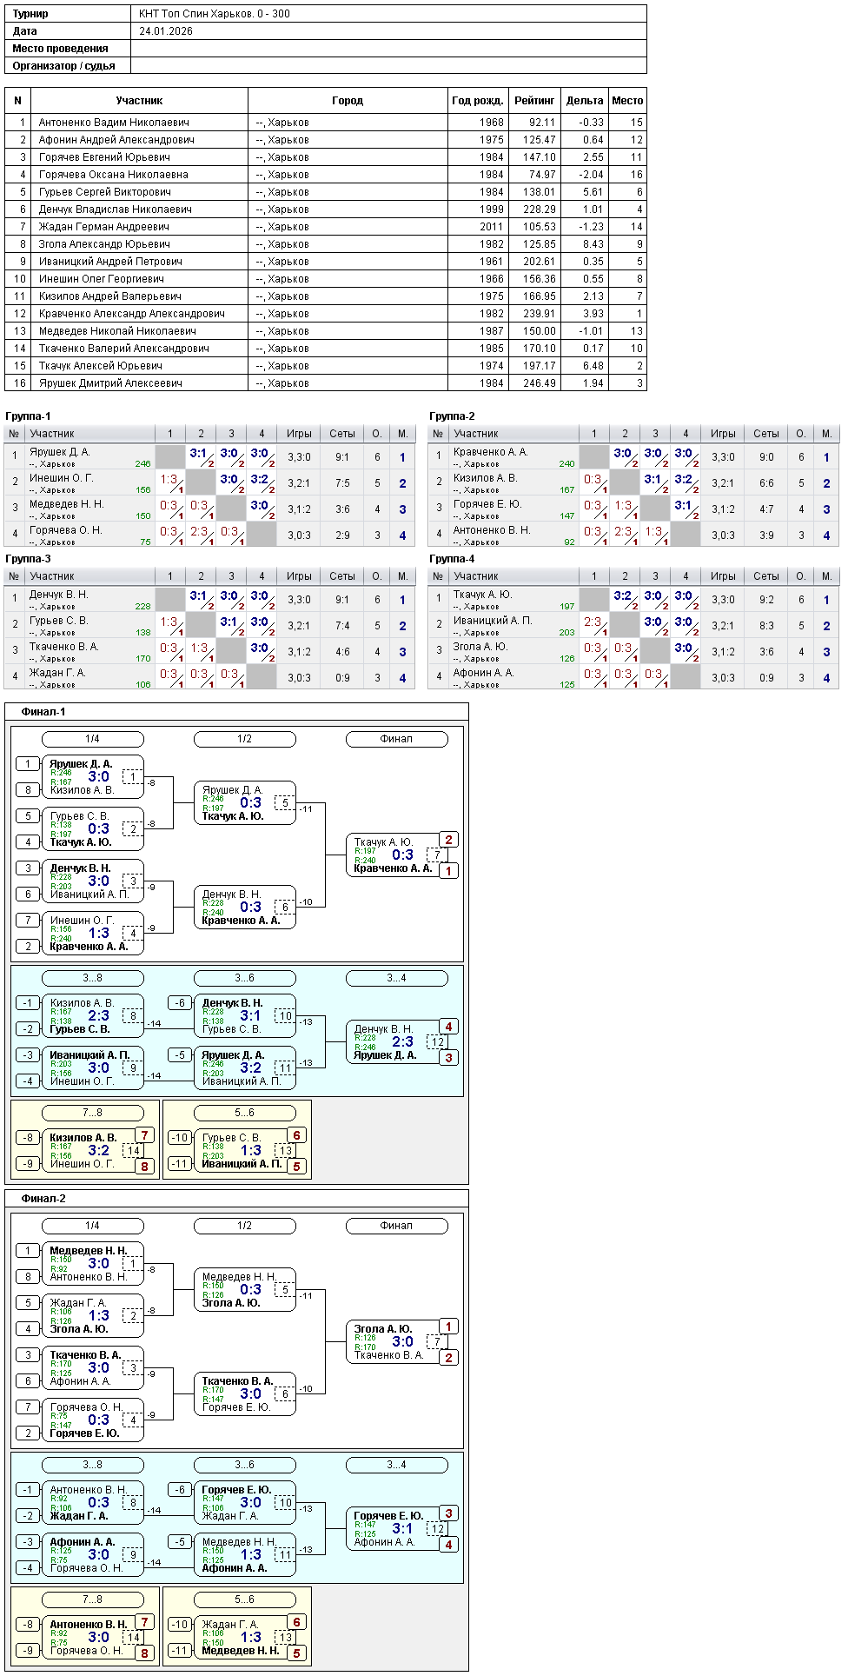Image resolution: width=848 pixels, height=1676 pixels.
Task: Select participant row Ярушек Дмитрий Алексеевич
Action: pos(326,383)
